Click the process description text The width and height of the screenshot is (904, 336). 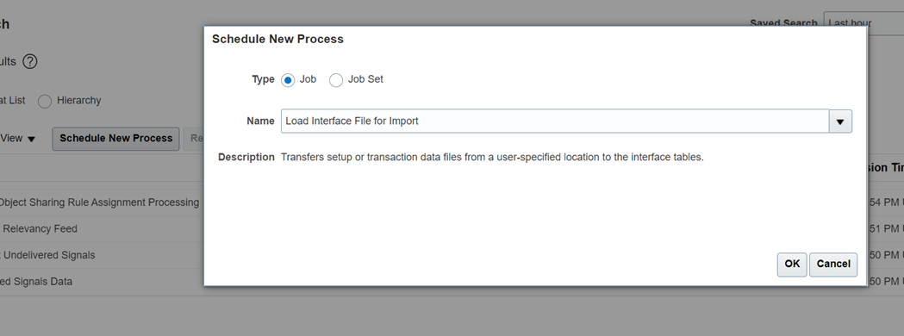(492, 158)
